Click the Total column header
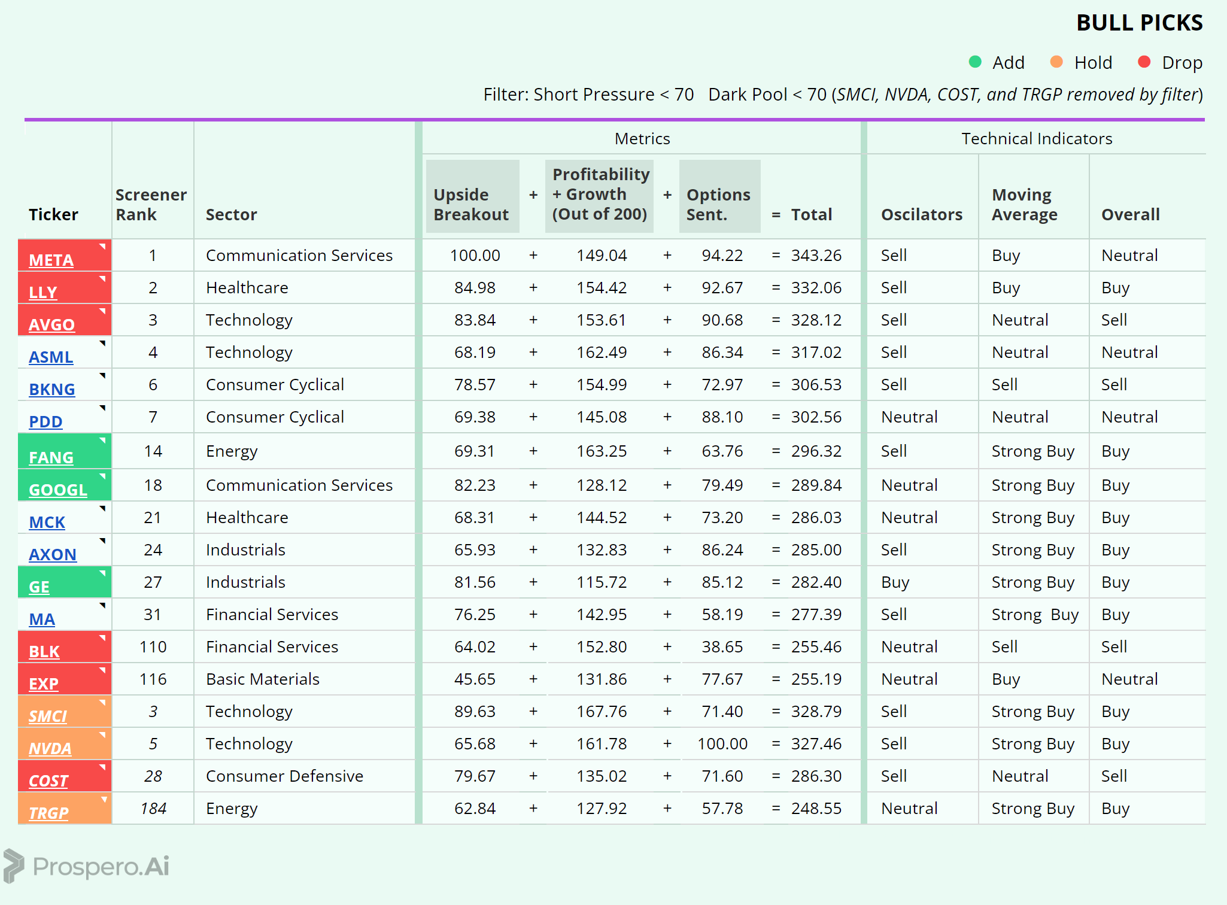The height and width of the screenshot is (905, 1227). pos(812,214)
